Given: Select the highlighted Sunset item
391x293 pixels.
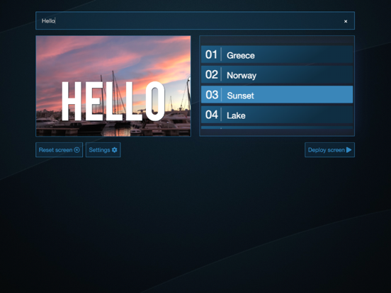Looking at the screenshot, I should point(277,95).
